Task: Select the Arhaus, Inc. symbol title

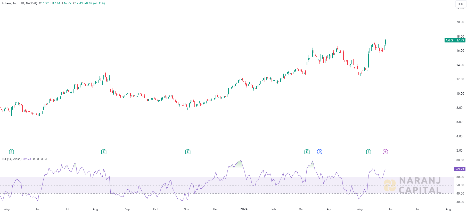Action: point(10,3)
